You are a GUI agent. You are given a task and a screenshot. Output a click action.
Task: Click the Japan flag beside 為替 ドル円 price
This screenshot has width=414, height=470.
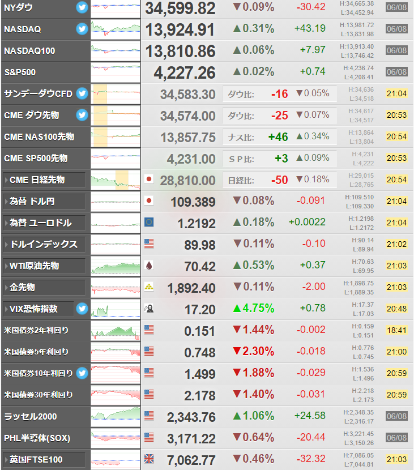(149, 200)
